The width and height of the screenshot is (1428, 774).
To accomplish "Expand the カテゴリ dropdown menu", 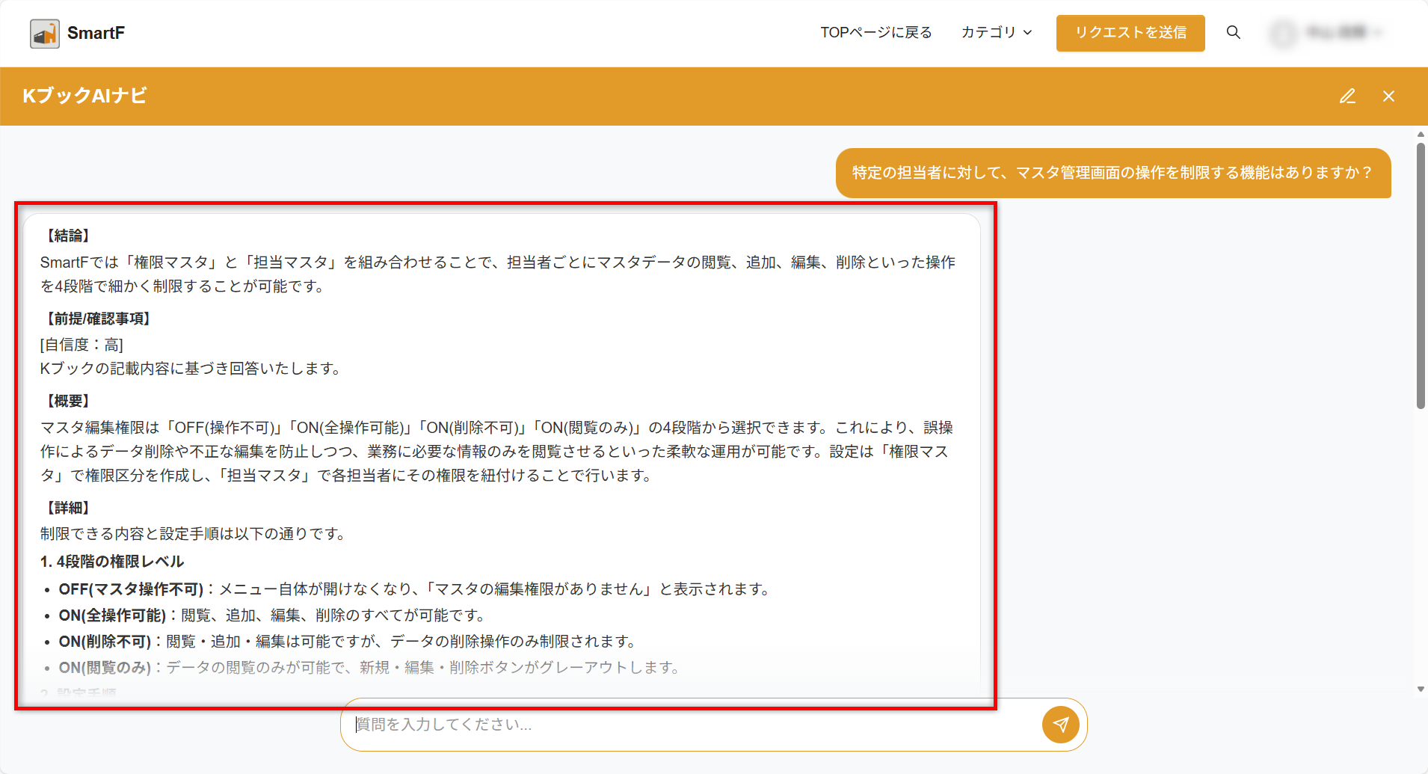I will [x=988, y=32].
